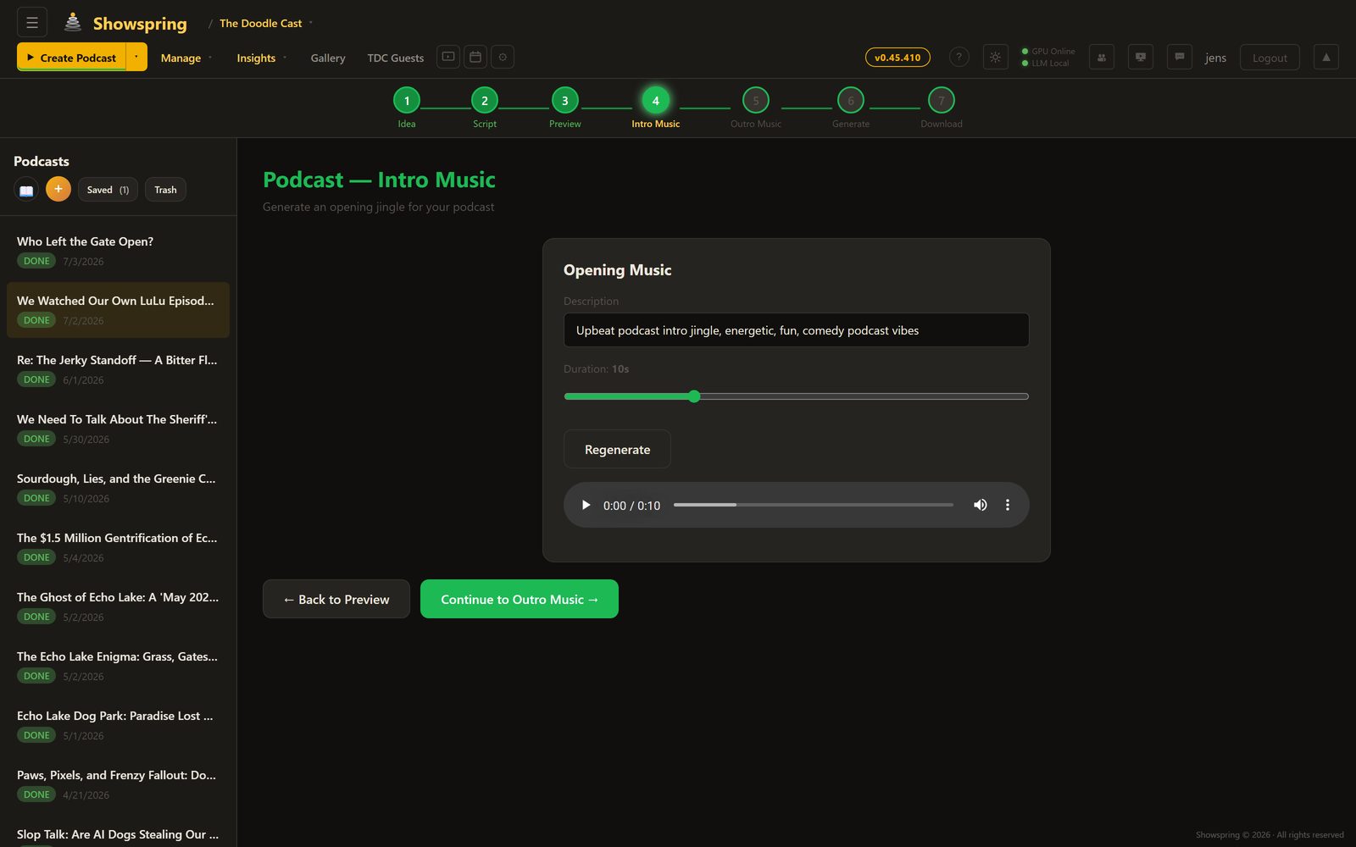Click the jens username
This screenshot has height=847, width=1356.
[x=1215, y=58]
